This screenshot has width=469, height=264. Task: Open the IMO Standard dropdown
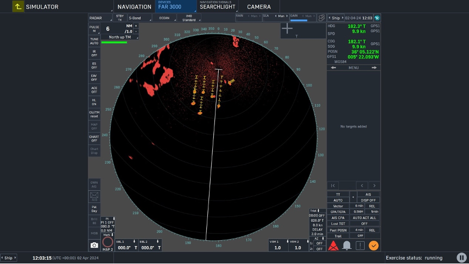[x=189, y=18]
